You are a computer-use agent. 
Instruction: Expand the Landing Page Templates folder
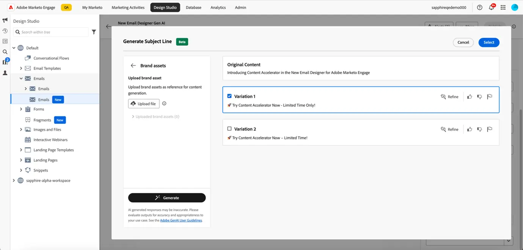coord(21,150)
